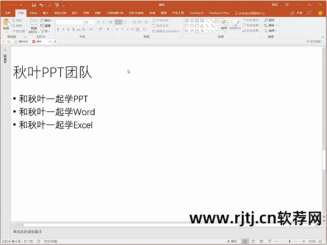Click the Tell Me lightbulb search box

[x=249, y=13]
